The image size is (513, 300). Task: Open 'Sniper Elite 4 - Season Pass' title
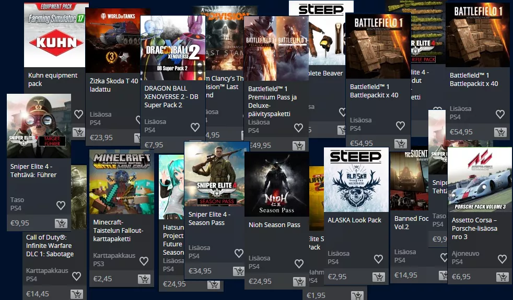coord(209,218)
